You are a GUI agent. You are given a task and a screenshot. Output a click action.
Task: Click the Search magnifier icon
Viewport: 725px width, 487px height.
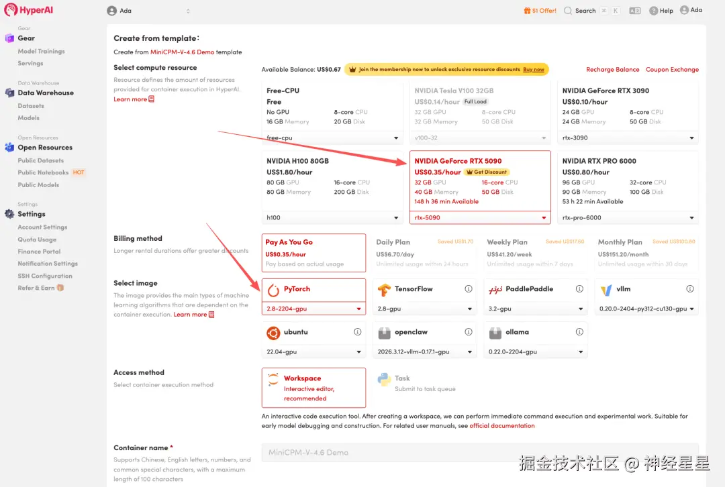[x=568, y=11]
